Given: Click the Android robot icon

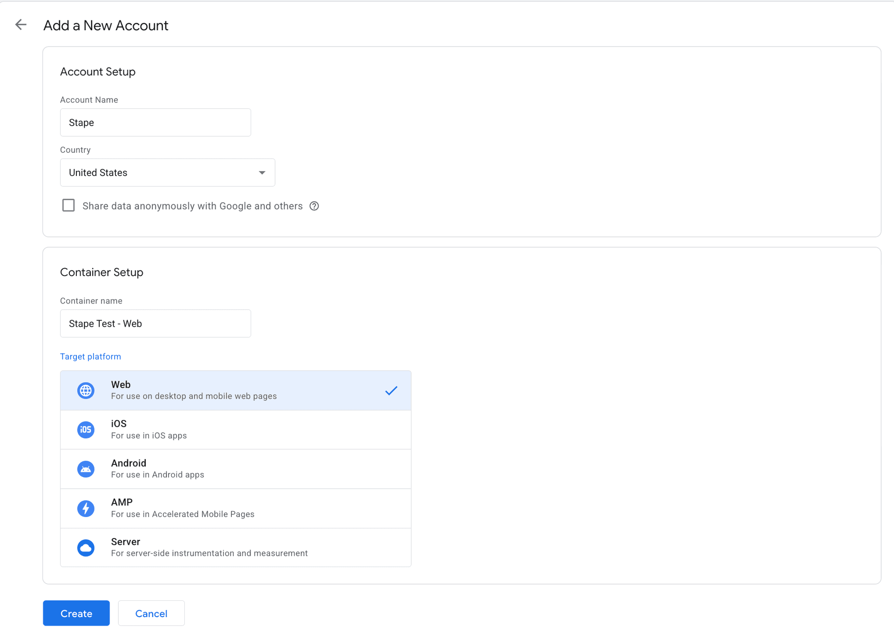Looking at the screenshot, I should 86,469.
